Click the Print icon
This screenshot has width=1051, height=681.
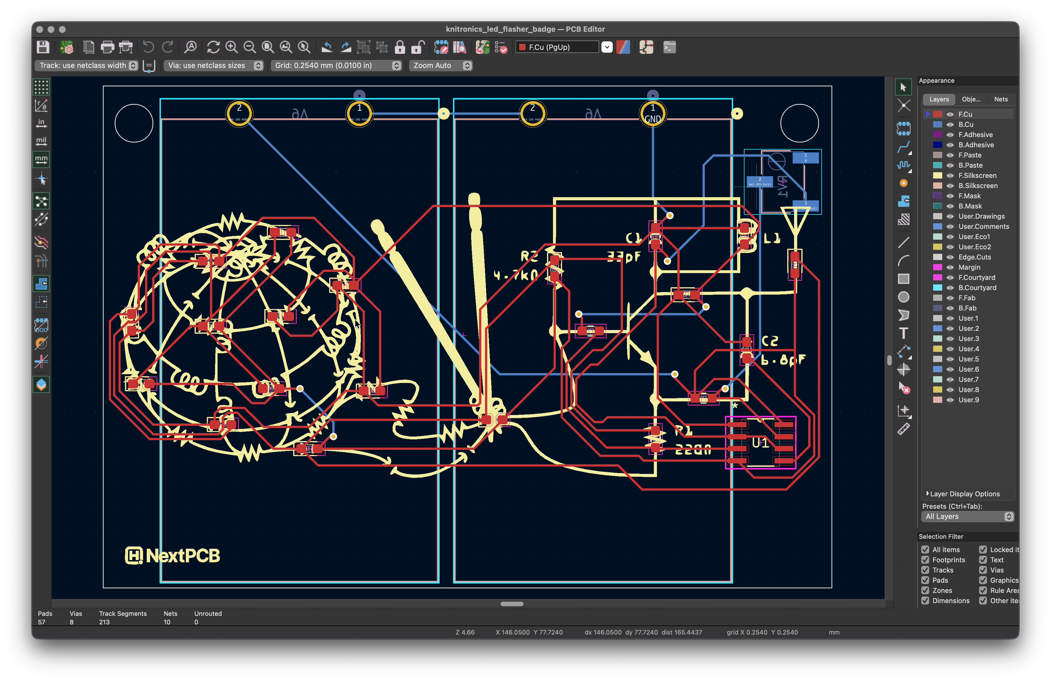[107, 47]
